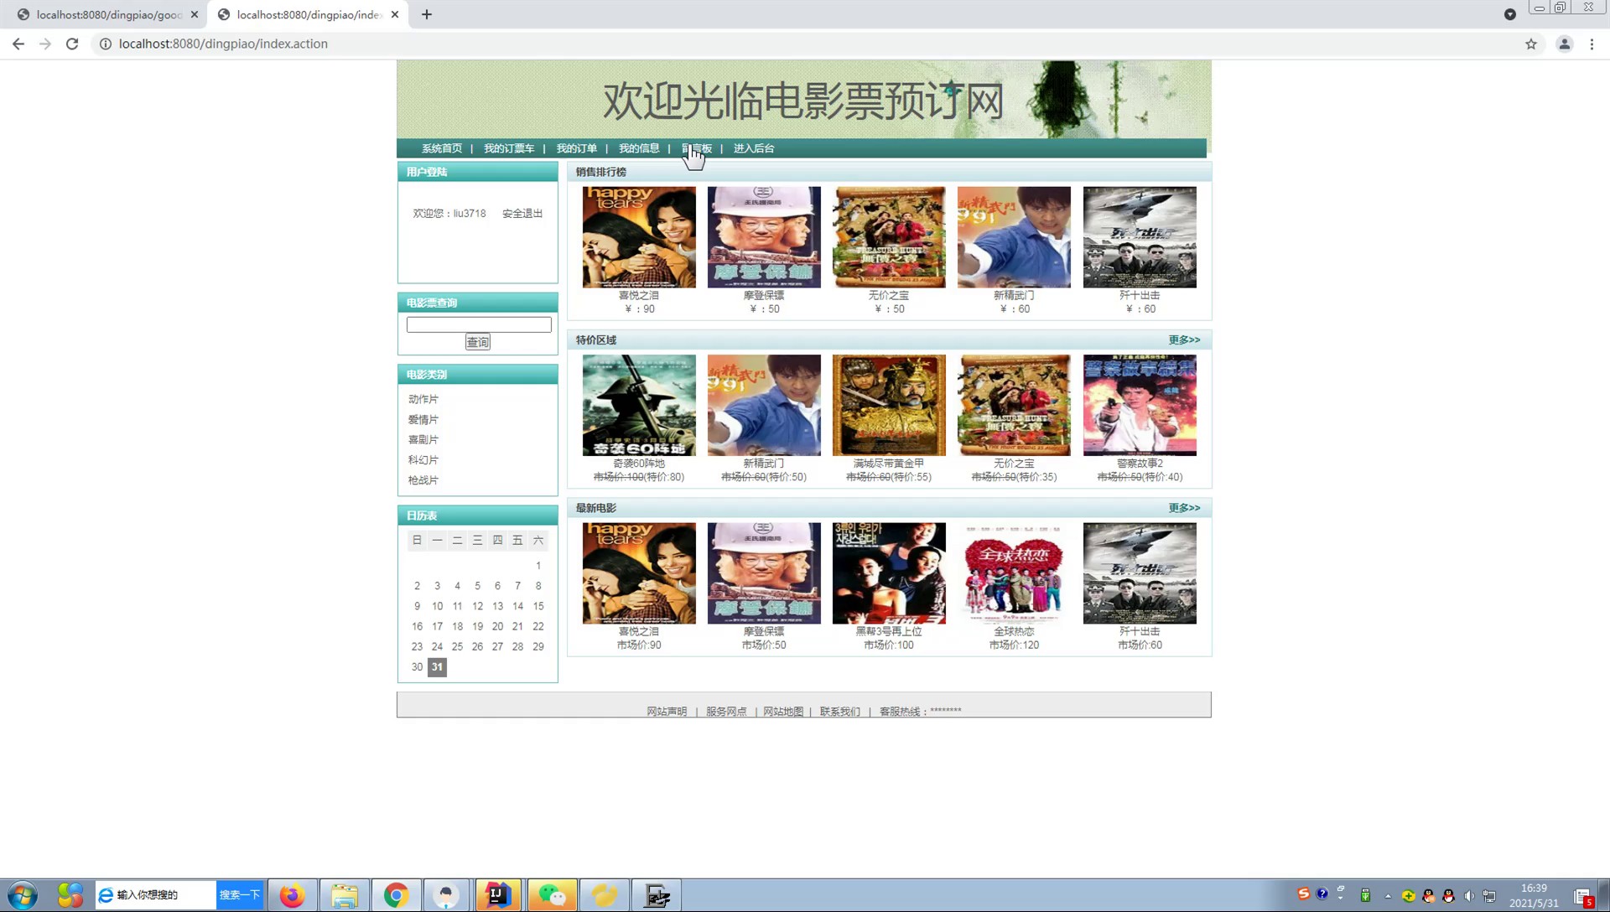The width and height of the screenshot is (1610, 912).
Task: Open the 喜悦之泪 poster in the sales ranking
Action: pos(639,237)
